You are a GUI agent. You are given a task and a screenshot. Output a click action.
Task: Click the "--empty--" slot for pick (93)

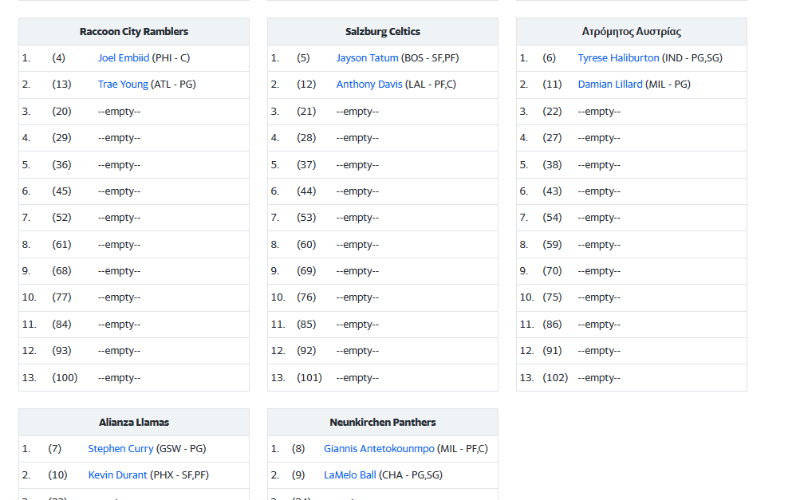120,351
